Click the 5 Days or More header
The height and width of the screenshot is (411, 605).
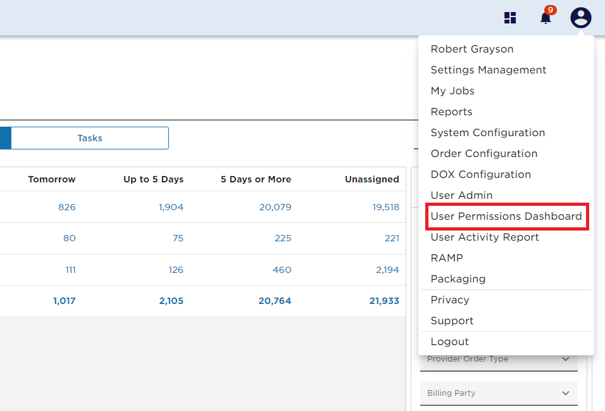click(x=256, y=179)
